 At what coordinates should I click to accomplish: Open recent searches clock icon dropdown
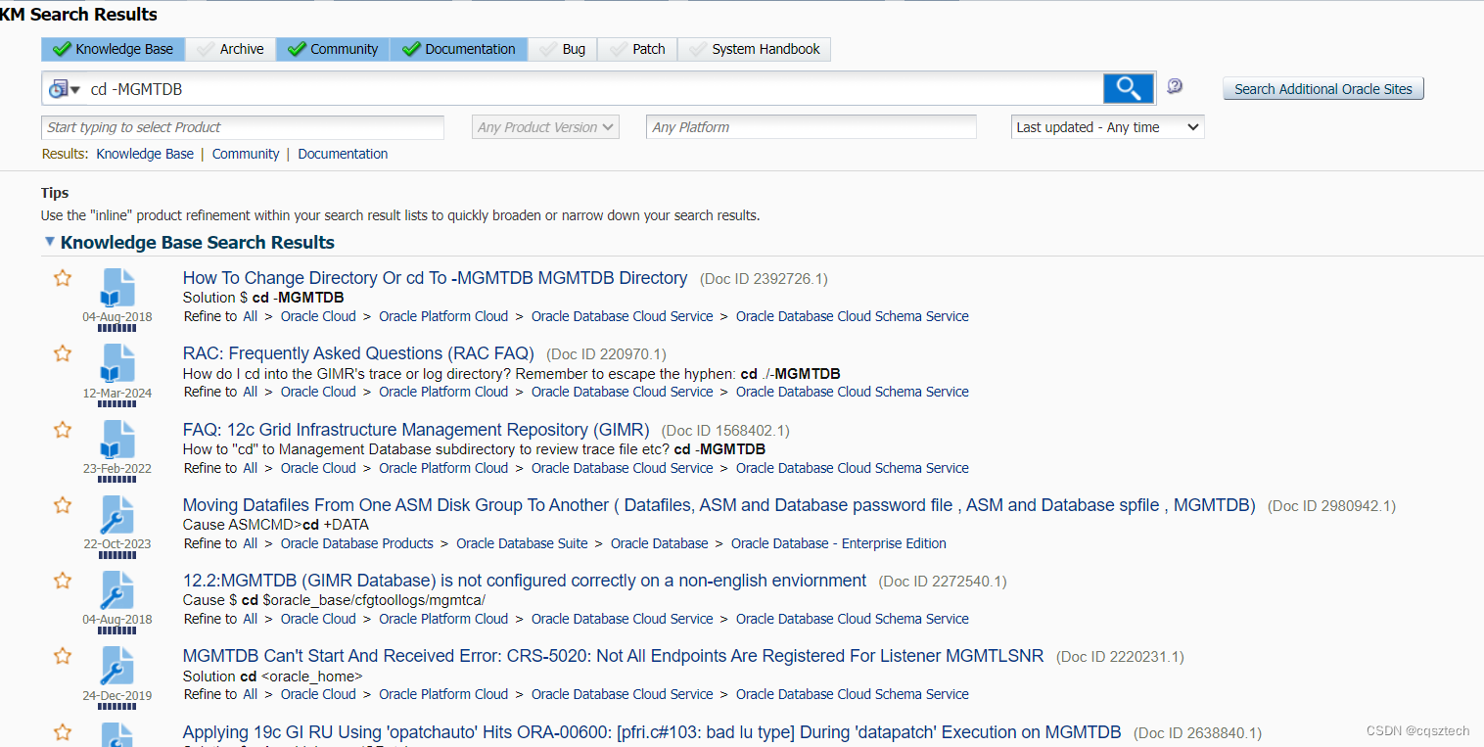(65, 89)
